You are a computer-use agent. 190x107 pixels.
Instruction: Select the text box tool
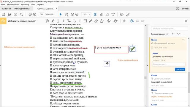[85, 21]
